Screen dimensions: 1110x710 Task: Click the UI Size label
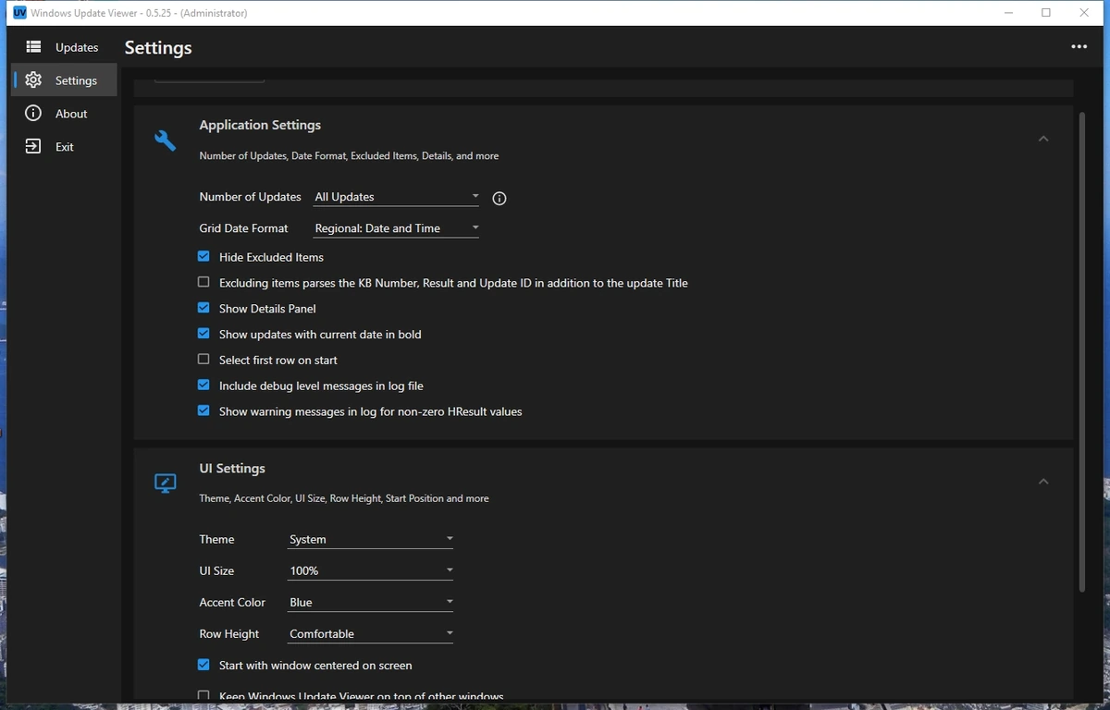[x=216, y=570]
